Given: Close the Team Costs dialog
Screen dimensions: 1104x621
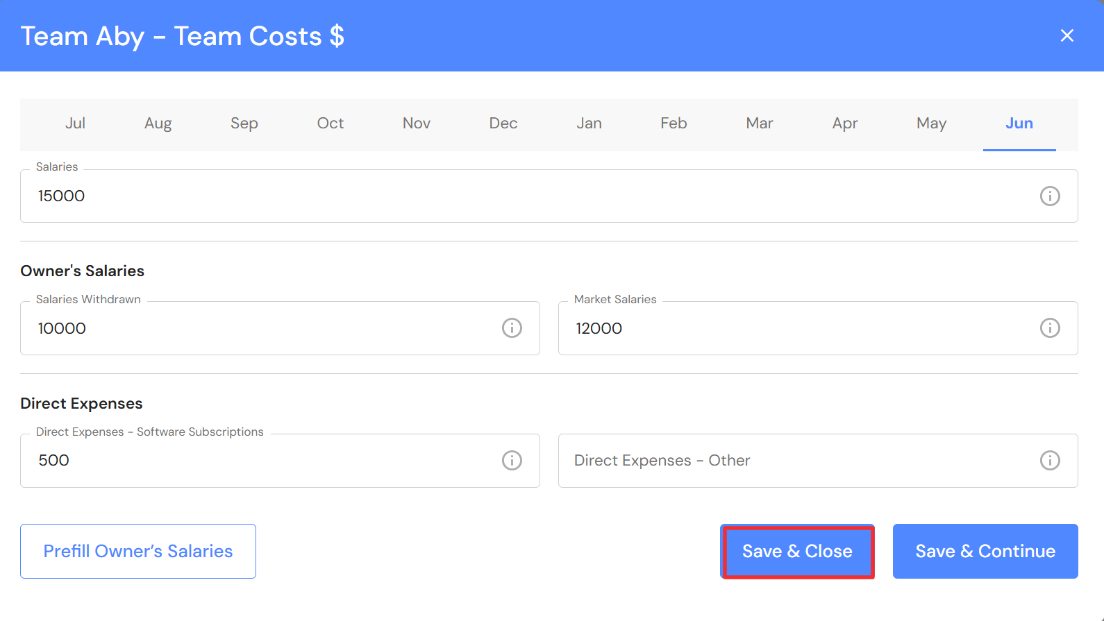Looking at the screenshot, I should [1067, 35].
